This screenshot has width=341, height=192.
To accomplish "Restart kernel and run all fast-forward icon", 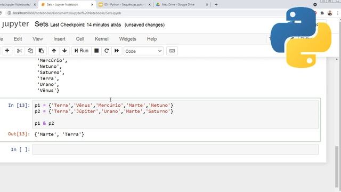I will [x=117, y=51].
